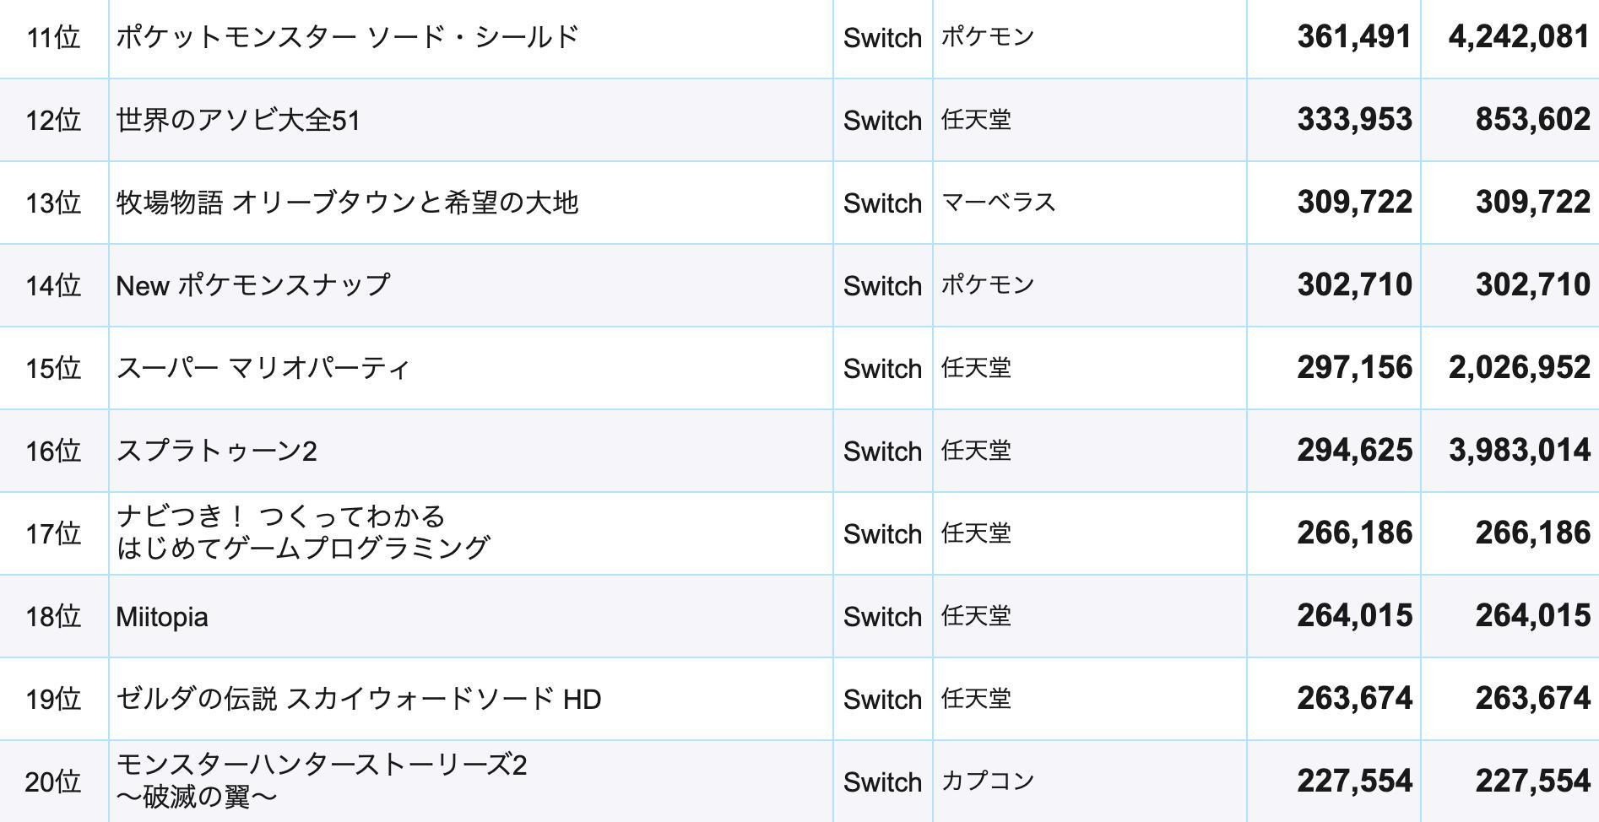The height and width of the screenshot is (822, 1599).
Task: Click the title ポケットモンスター ソード・シールド
Action: point(347,37)
